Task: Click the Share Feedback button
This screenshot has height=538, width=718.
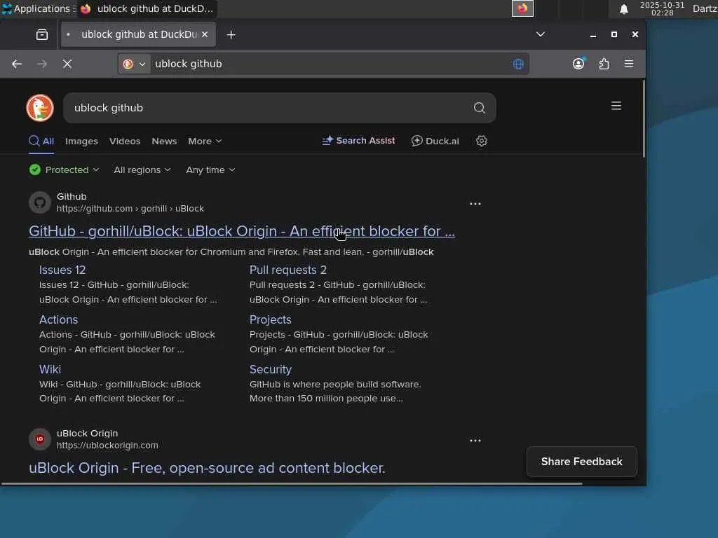Action: point(581,462)
